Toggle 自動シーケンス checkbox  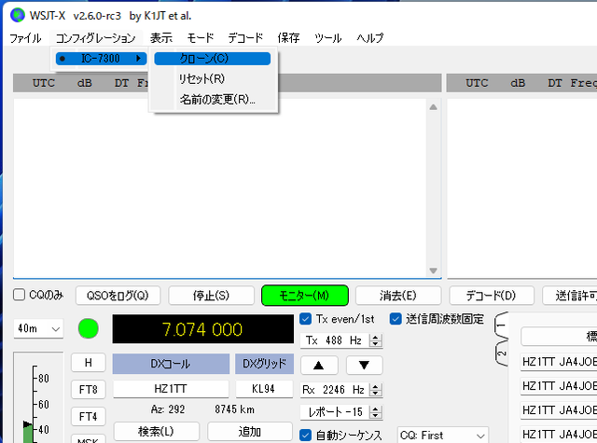(x=306, y=435)
